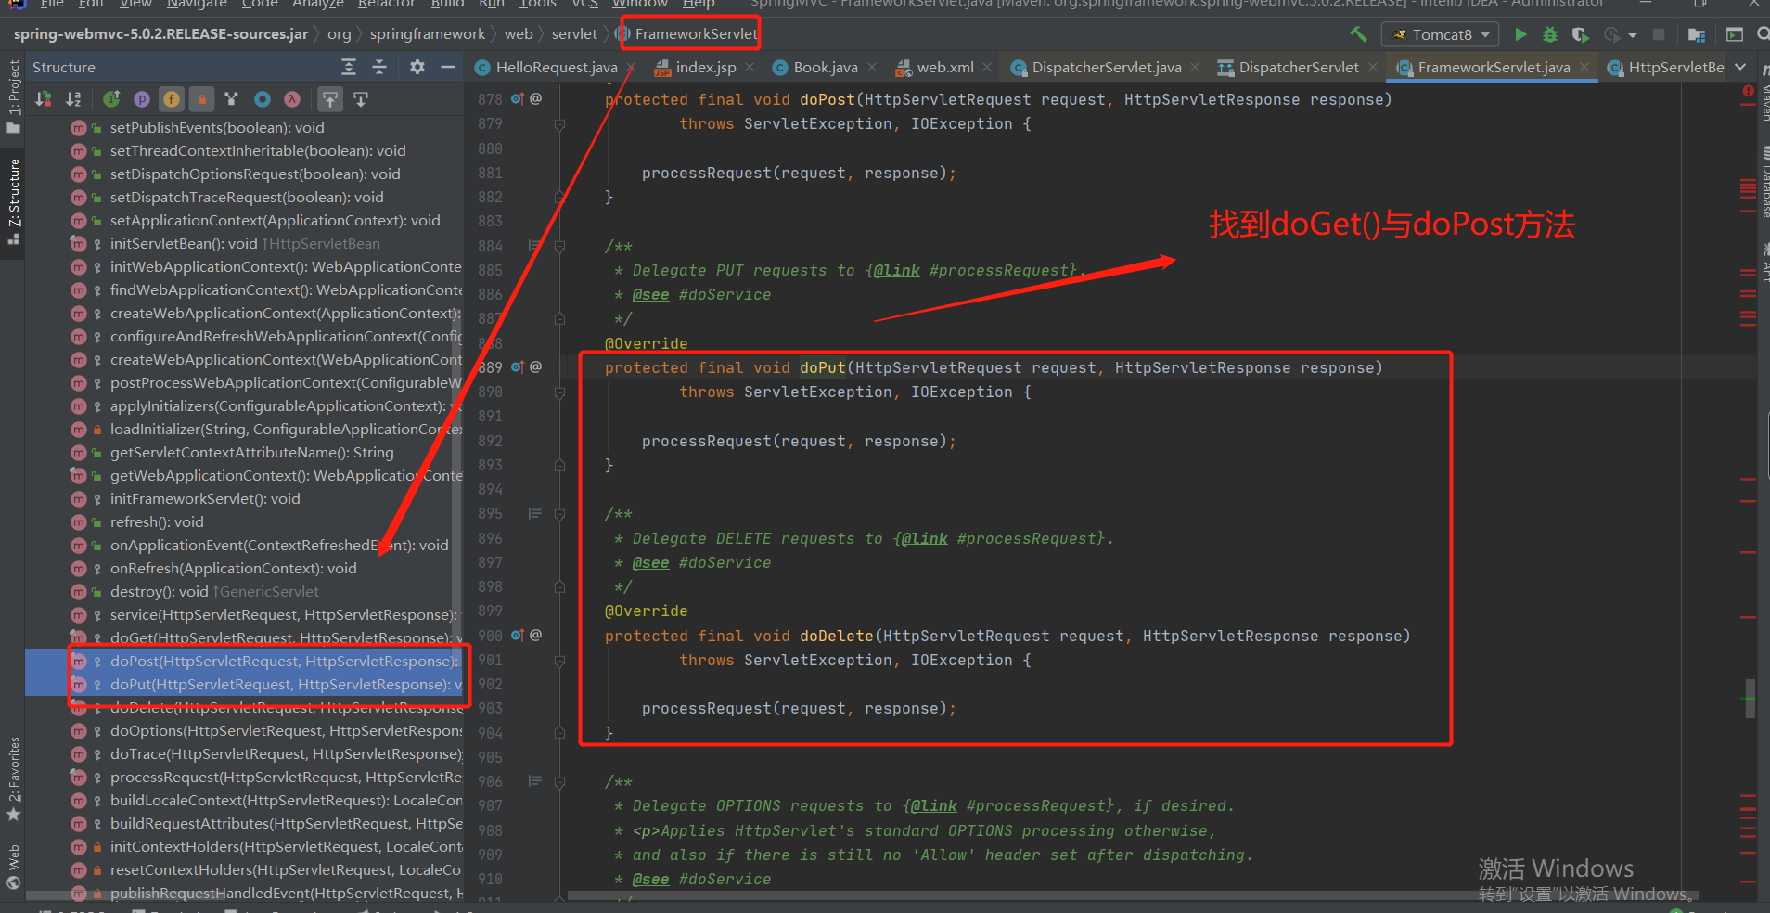The height and width of the screenshot is (913, 1770).
Task: Run with coverage shield icon
Action: [1580, 34]
